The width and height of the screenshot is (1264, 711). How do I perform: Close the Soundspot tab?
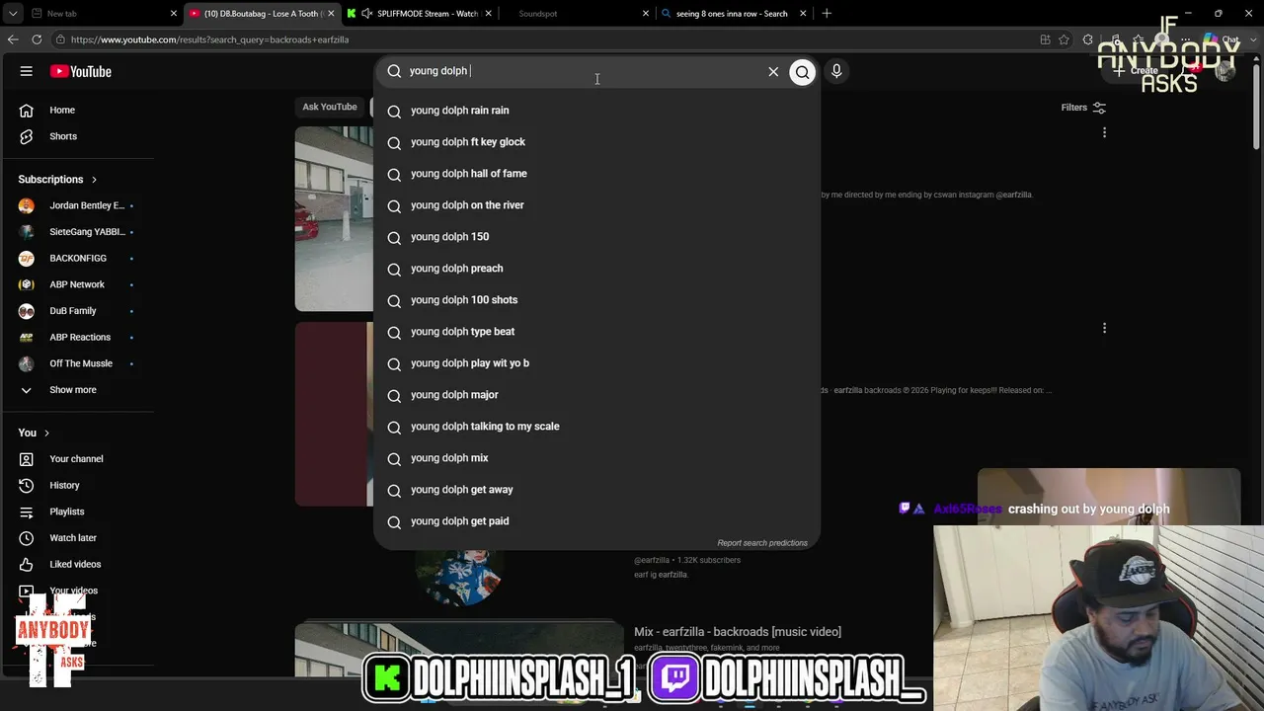pyautogui.click(x=646, y=14)
